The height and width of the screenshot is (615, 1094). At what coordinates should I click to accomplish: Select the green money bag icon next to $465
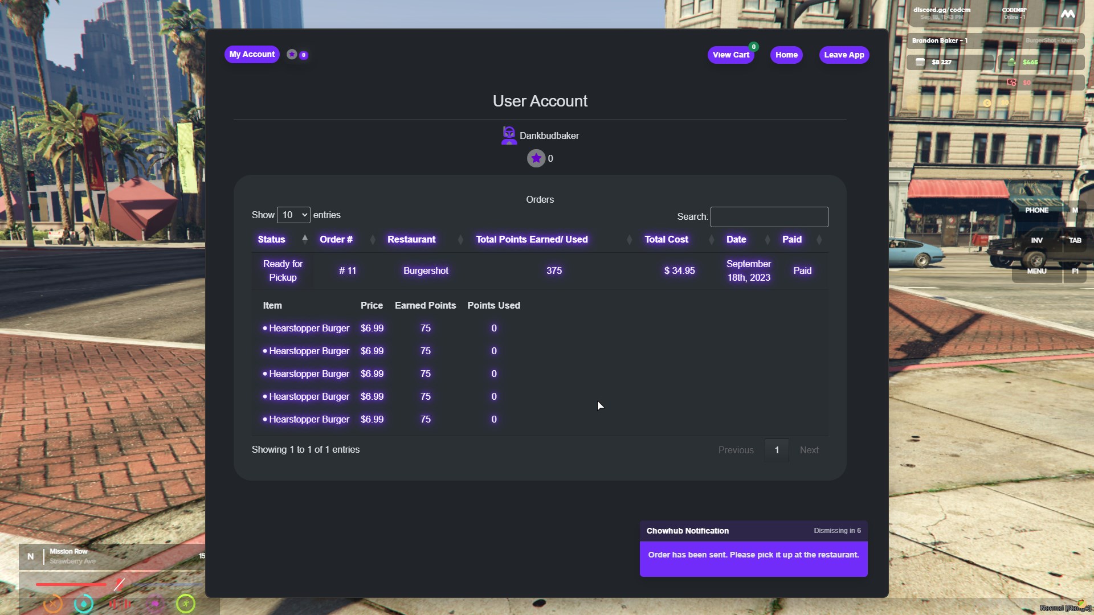click(1011, 61)
